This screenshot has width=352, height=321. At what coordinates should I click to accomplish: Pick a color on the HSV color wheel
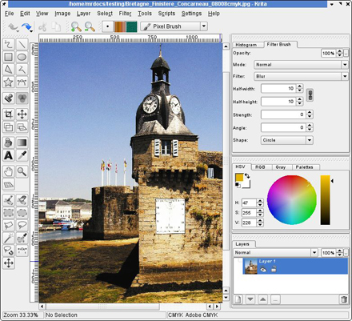coord(292,199)
